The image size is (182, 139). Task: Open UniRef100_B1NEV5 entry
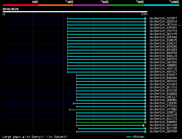[x=163, y=41]
